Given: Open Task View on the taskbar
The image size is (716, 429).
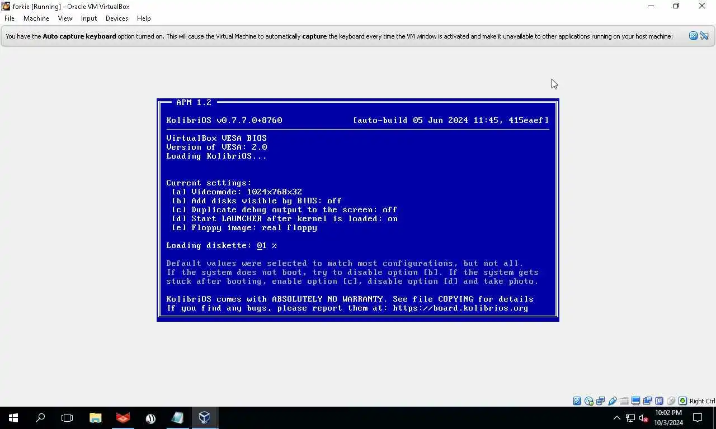Looking at the screenshot, I should pyautogui.click(x=67, y=418).
